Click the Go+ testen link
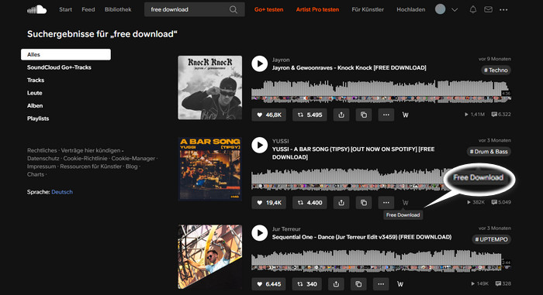543x295 pixels. [x=268, y=10]
